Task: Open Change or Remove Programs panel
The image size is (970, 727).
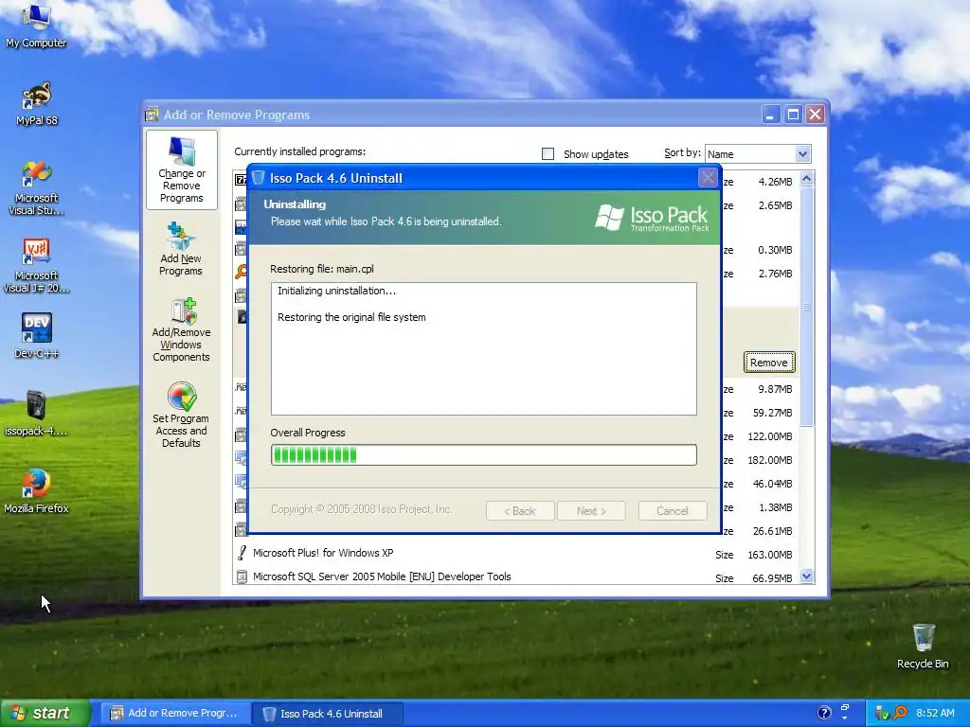Action: 181,170
